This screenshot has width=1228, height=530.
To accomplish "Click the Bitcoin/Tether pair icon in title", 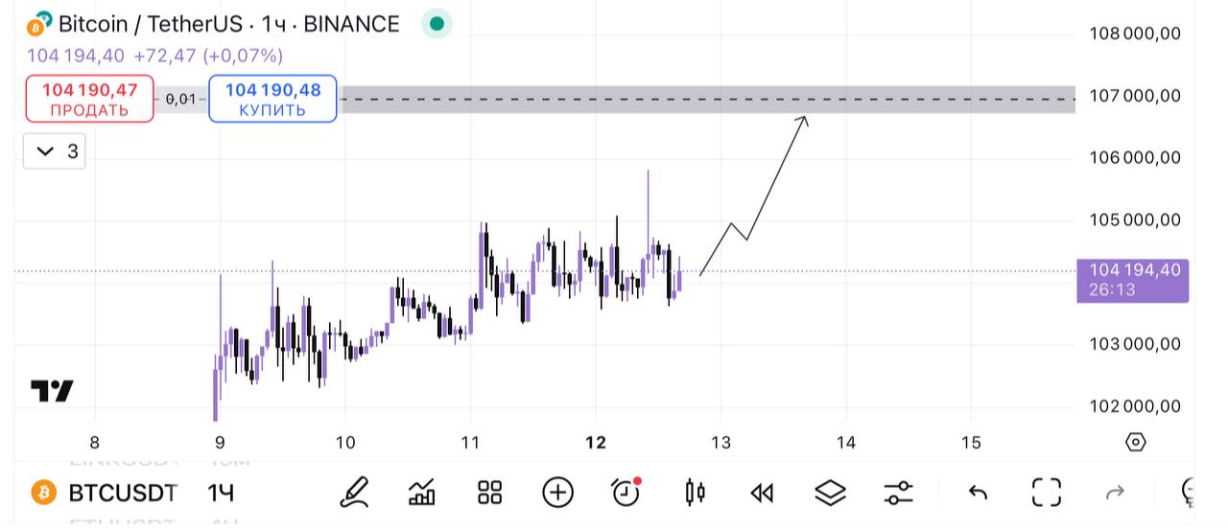I will [x=39, y=25].
